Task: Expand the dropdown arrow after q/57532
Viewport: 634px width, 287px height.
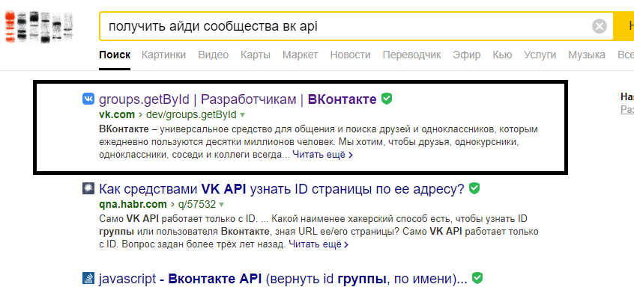Action: [222, 205]
